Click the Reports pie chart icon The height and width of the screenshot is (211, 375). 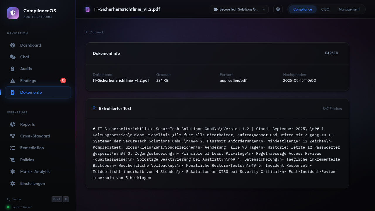(13, 124)
